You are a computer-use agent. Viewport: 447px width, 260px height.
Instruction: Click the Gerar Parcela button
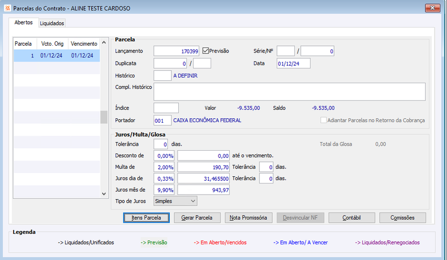[197, 218]
